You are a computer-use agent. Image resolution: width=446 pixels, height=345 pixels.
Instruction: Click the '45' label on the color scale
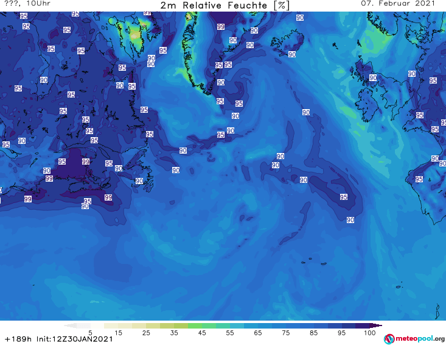click(202, 333)
